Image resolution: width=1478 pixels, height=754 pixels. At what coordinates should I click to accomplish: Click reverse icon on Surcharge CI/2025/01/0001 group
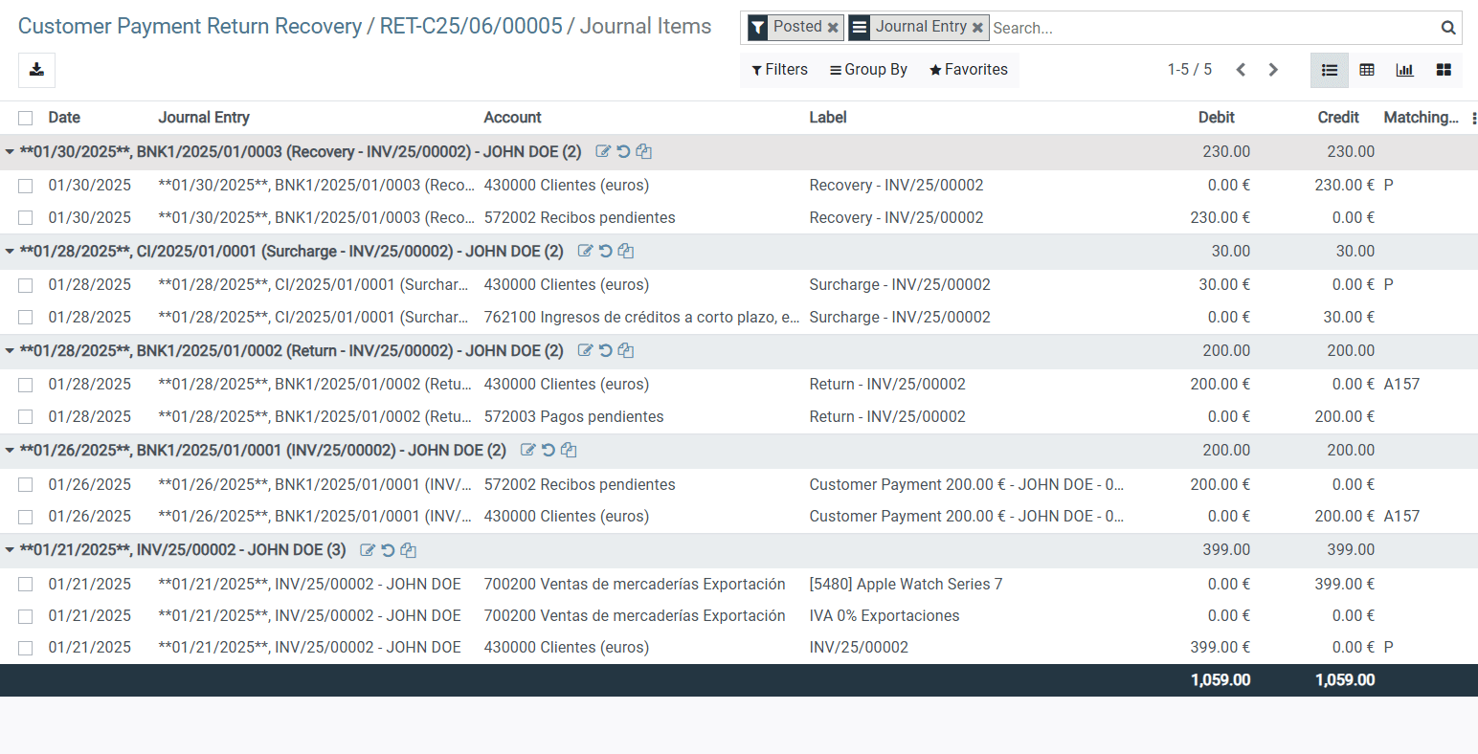[x=605, y=251]
